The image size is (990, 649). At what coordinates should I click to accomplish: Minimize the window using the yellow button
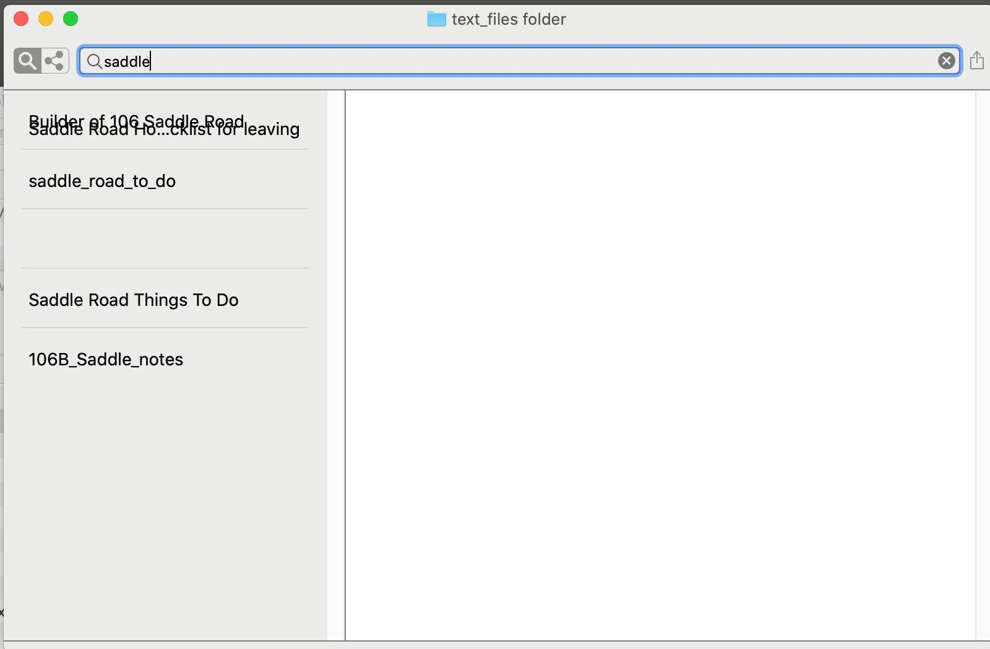coord(46,19)
